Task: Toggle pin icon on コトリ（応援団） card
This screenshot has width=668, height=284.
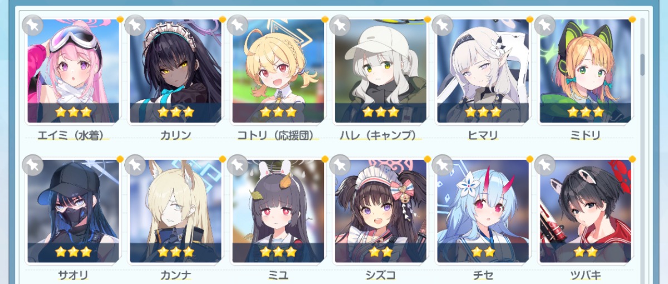Action: tap(238, 25)
